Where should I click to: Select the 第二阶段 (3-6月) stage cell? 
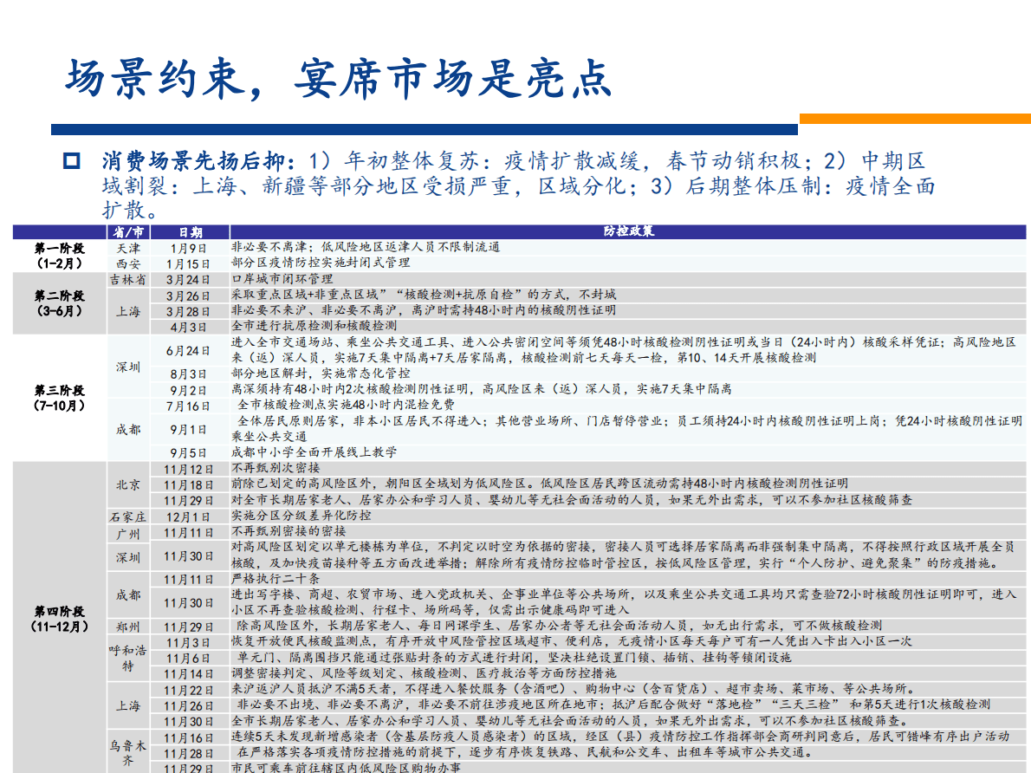tap(59, 302)
